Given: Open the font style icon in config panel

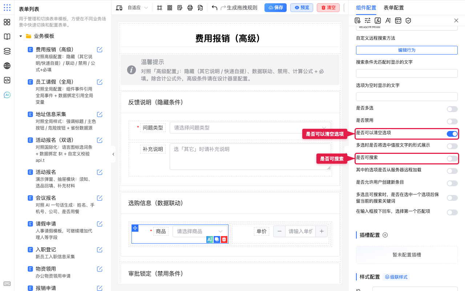Looking at the screenshot, I should 388,21.
